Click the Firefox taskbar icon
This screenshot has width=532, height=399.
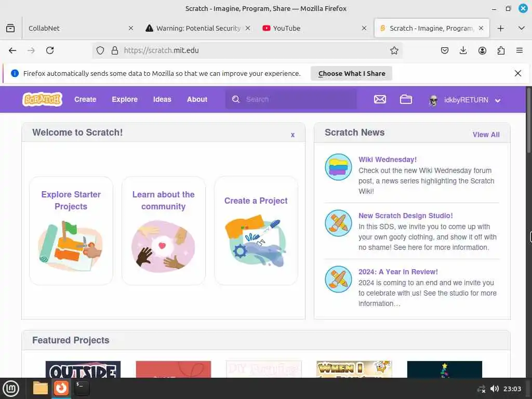pyautogui.click(x=61, y=389)
